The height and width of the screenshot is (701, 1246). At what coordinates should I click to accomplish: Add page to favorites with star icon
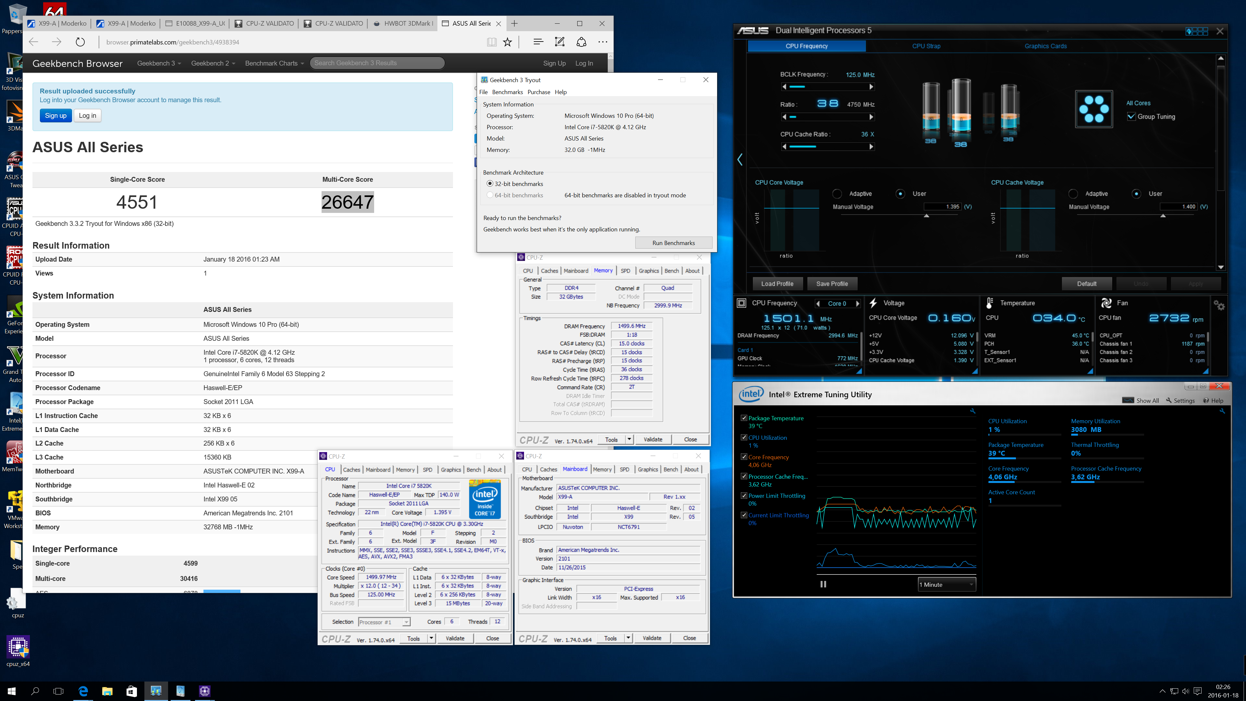[507, 42]
